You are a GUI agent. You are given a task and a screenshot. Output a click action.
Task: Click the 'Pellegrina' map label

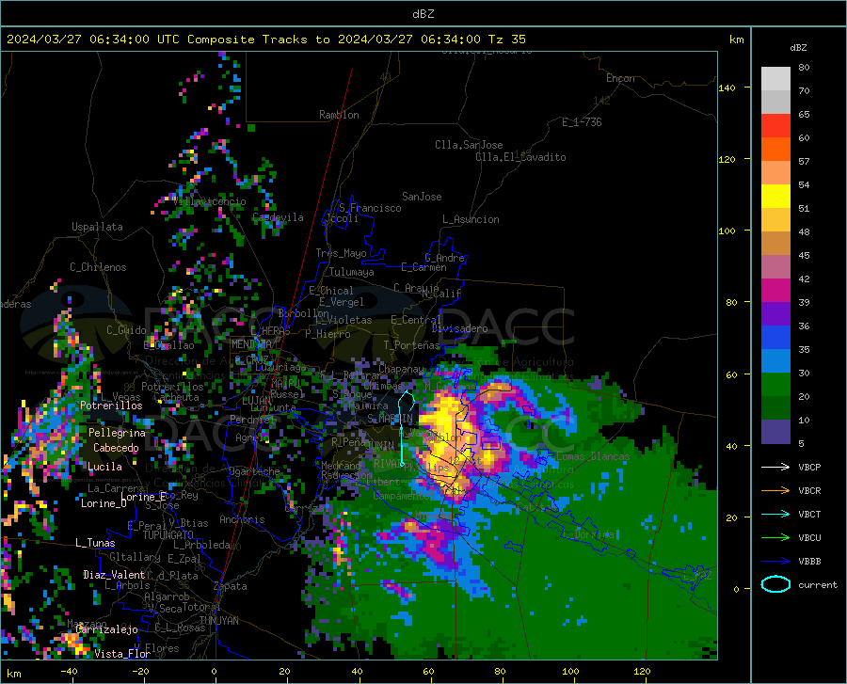(118, 433)
